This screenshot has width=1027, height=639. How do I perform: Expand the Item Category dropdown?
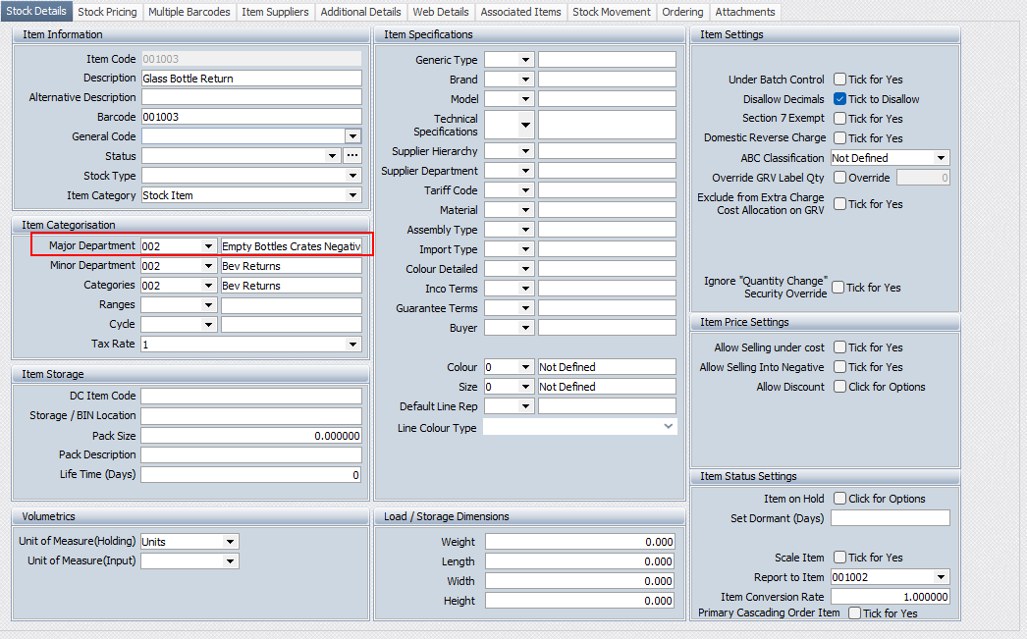click(353, 195)
